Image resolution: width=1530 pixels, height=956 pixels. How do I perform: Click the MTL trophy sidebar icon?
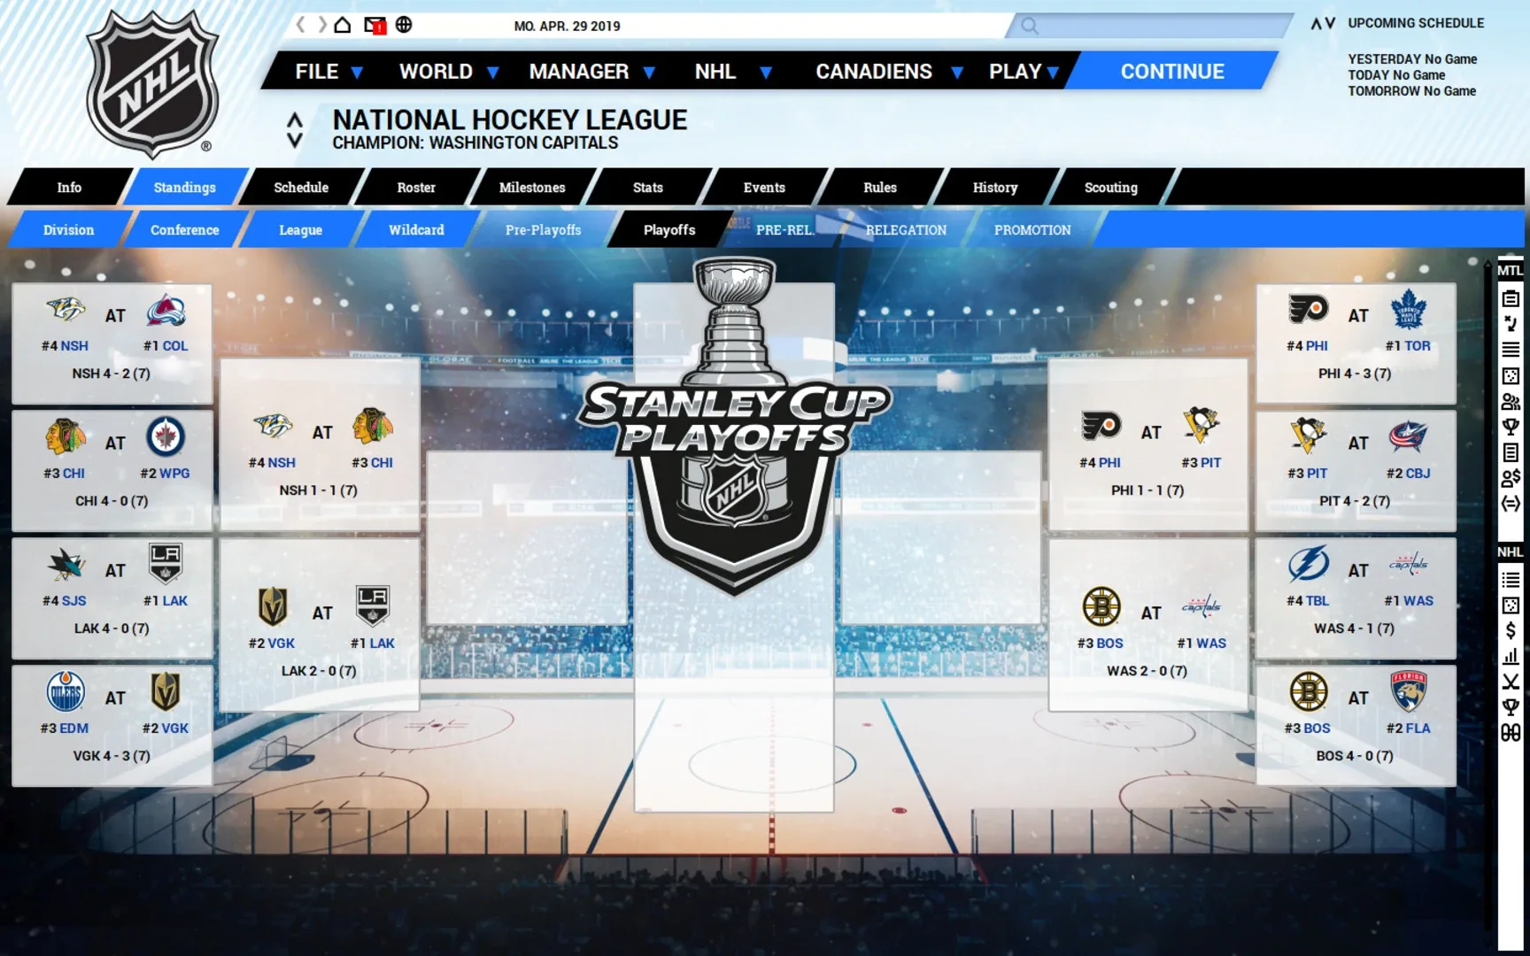coord(1510,427)
